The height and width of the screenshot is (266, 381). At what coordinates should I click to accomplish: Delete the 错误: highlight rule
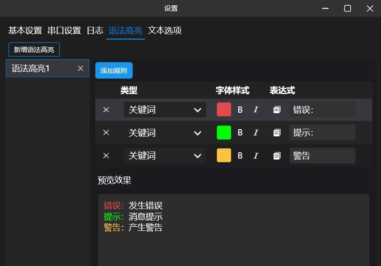tap(106, 109)
